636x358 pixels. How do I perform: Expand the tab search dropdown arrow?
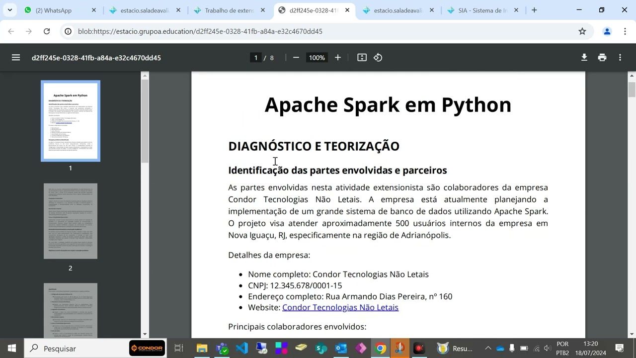[x=10, y=10]
